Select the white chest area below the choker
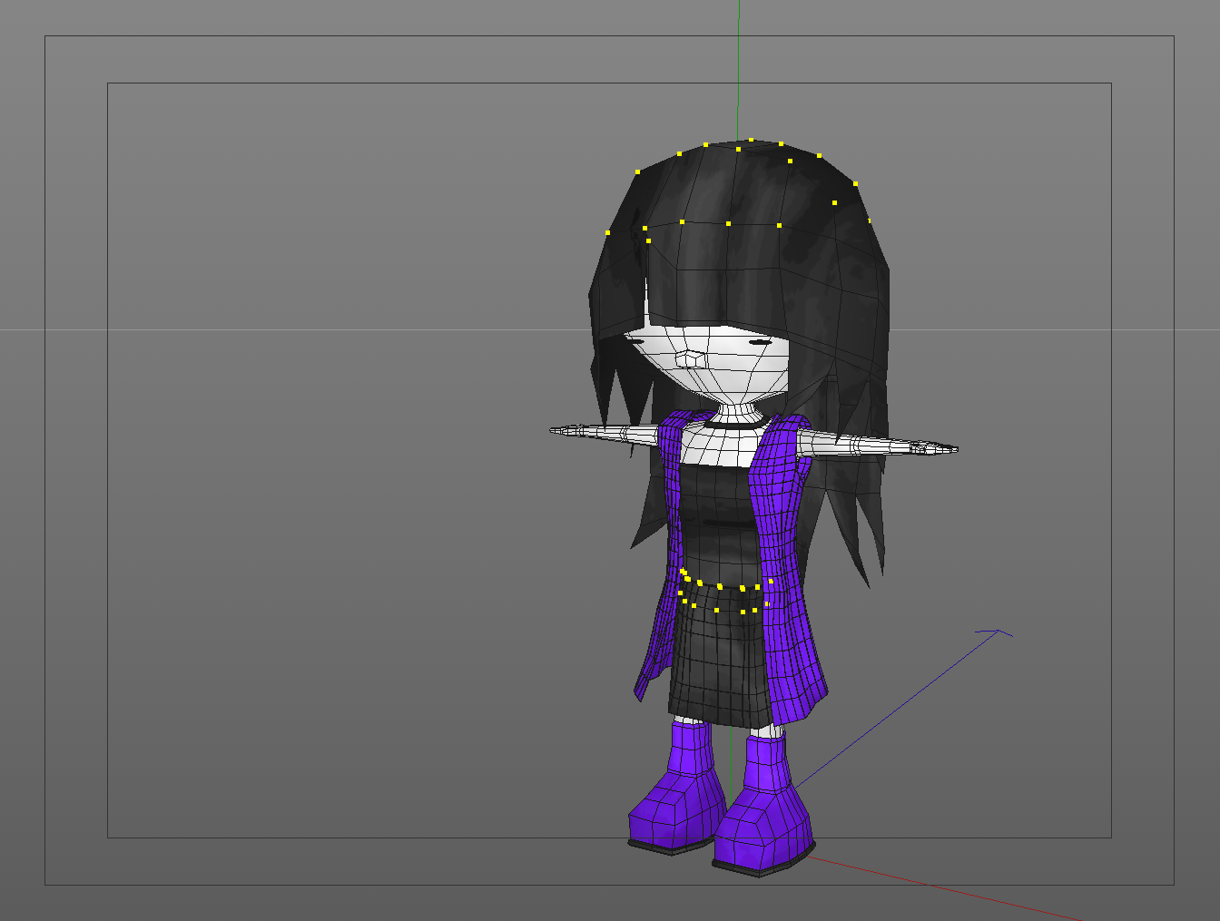The image size is (1220, 921). tap(722, 446)
